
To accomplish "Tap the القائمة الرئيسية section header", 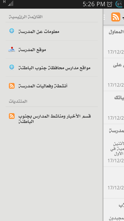I will [26, 17].
